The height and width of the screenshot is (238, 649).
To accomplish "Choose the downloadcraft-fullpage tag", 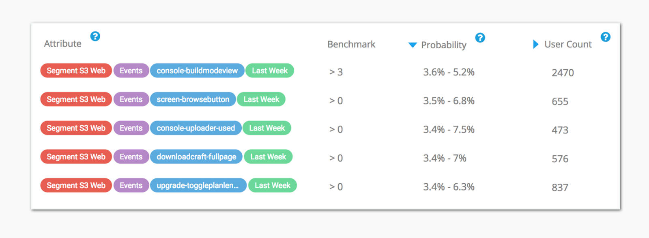I will tap(196, 157).
